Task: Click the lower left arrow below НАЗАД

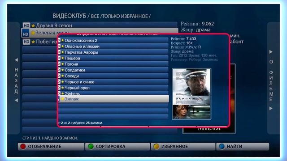Action: (x=16, y=100)
